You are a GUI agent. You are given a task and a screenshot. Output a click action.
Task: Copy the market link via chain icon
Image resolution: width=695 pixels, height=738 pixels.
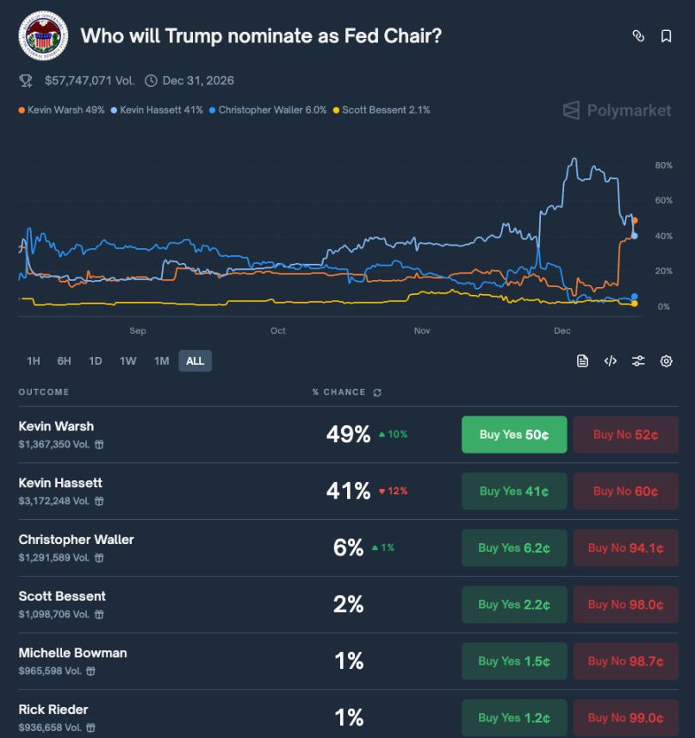(x=638, y=36)
